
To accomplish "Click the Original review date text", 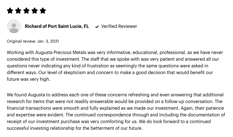I will tap(33, 41).
